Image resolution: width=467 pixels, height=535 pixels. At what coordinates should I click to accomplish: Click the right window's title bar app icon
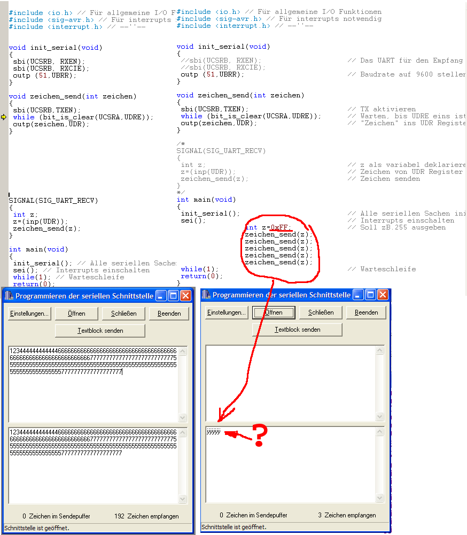point(206,294)
